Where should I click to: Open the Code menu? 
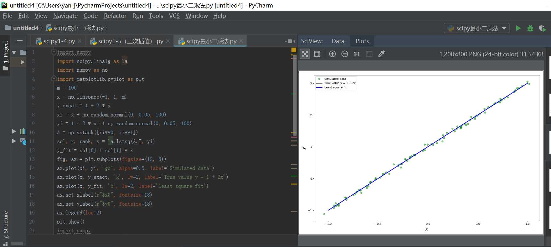(x=90, y=16)
